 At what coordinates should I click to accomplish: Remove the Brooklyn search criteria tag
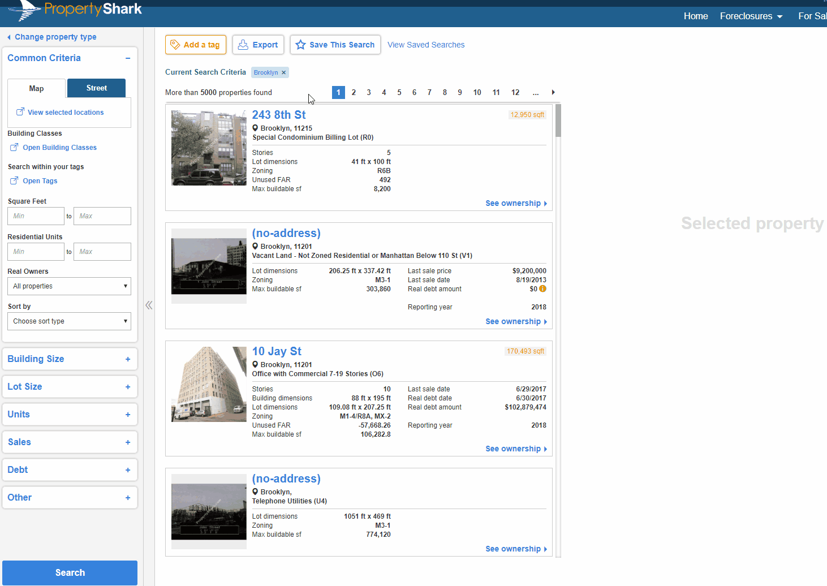[284, 72]
